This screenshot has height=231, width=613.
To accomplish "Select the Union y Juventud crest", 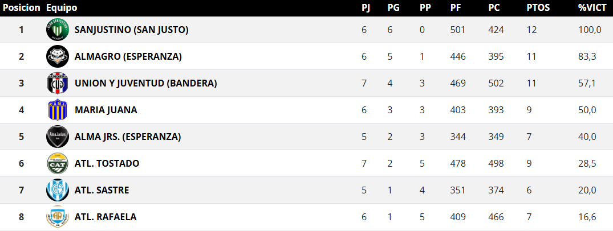I will point(57,83).
